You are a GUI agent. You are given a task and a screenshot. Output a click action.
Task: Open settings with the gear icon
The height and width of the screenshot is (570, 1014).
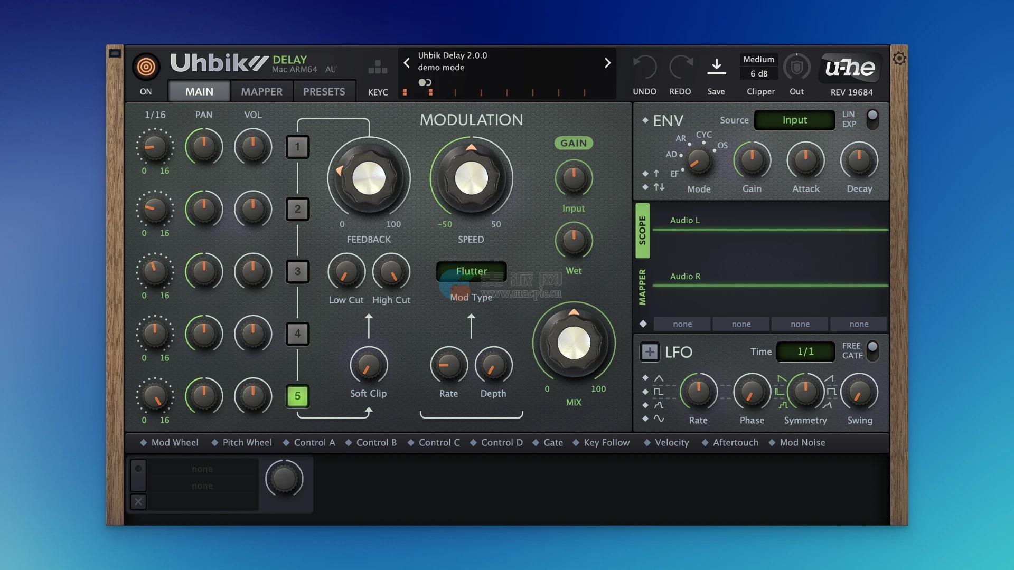point(899,59)
